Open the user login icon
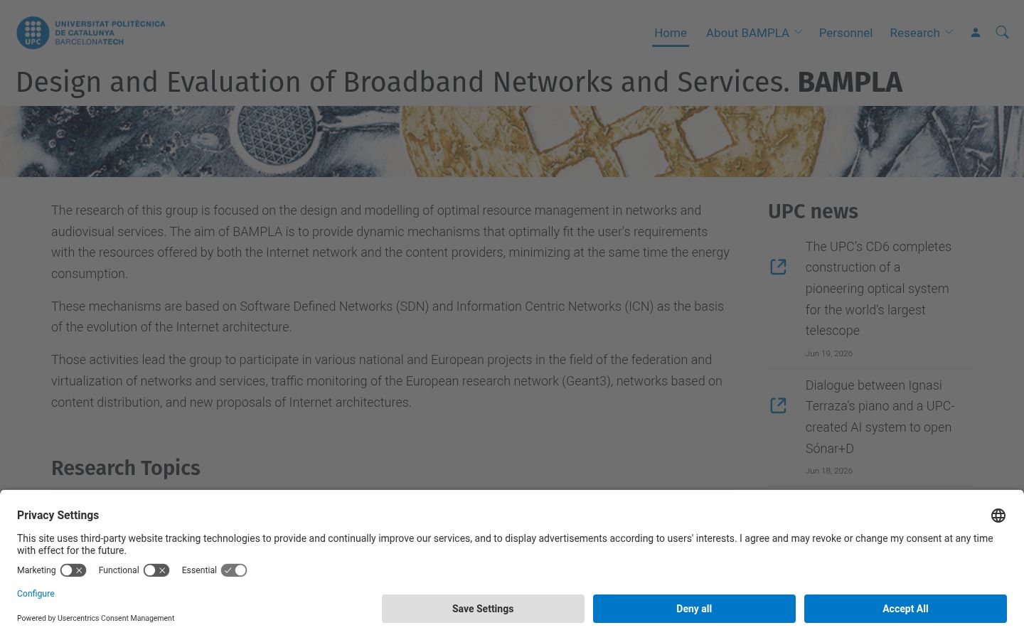The width and height of the screenshot is (1024, 640). point(976,33)
